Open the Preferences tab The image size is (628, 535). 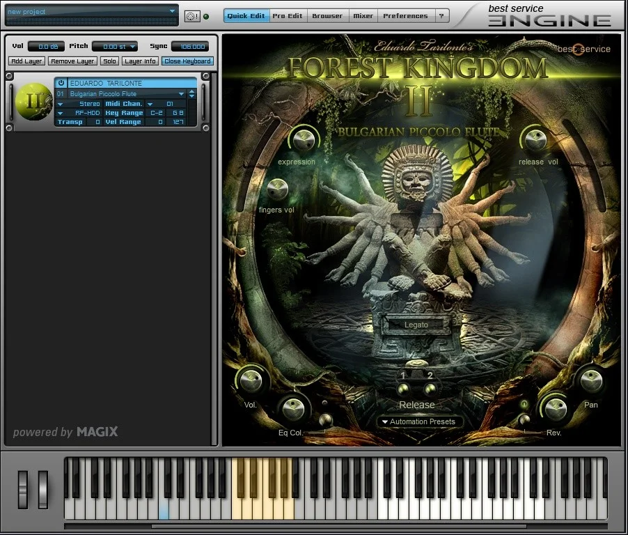pos(405,16)
